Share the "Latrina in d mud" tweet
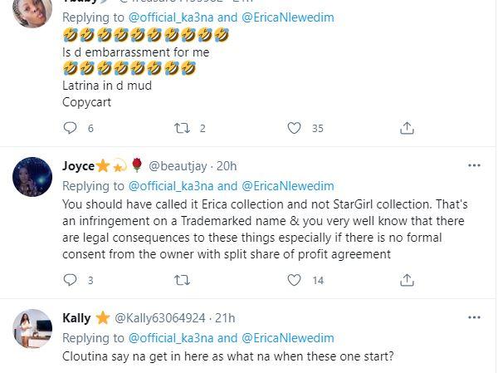The image size is (498, 373). [x=407, y=128]
